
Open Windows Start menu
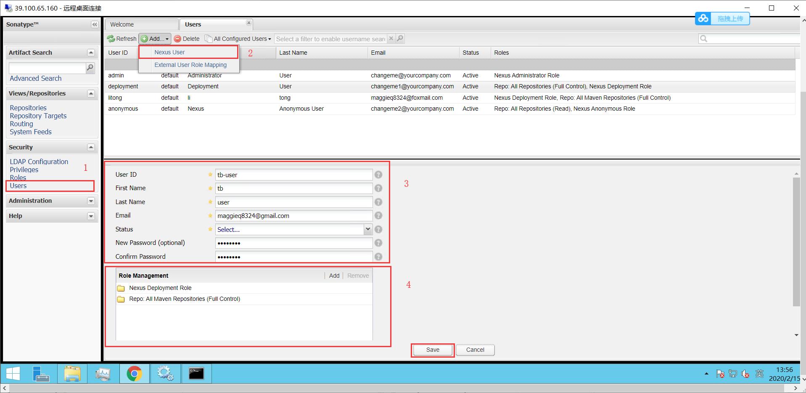(x=13, y=373)
